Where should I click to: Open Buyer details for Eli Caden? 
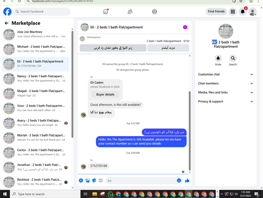click(105, 95)
